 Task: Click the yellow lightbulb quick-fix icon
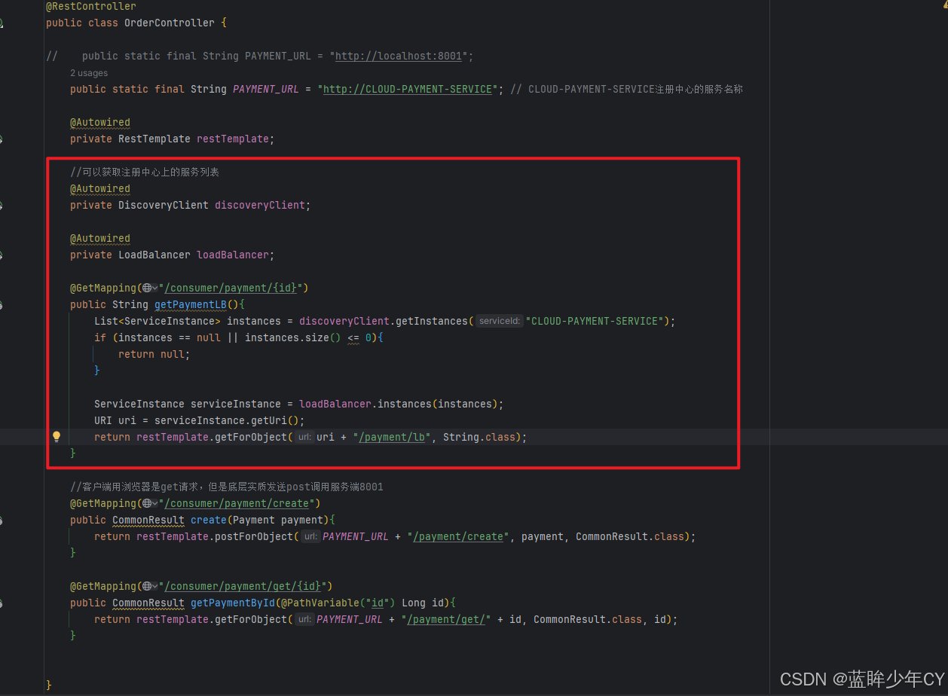click(56, 437)
